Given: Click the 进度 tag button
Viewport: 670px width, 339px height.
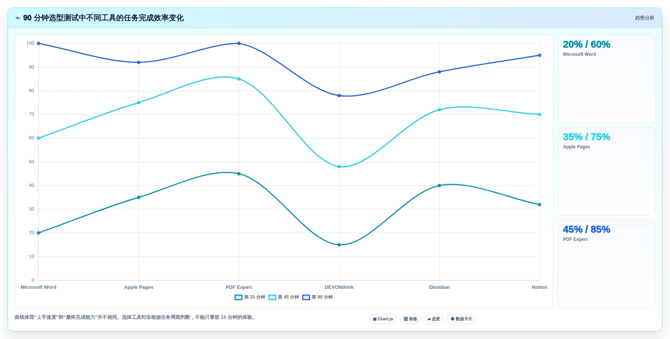Looking at the screenshot, I should (434, 319).
